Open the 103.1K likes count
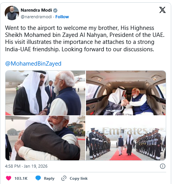 tap(21, 178)
